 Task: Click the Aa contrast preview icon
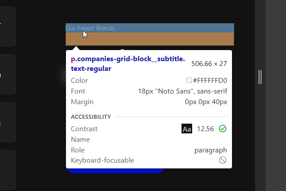coord(187,129)
